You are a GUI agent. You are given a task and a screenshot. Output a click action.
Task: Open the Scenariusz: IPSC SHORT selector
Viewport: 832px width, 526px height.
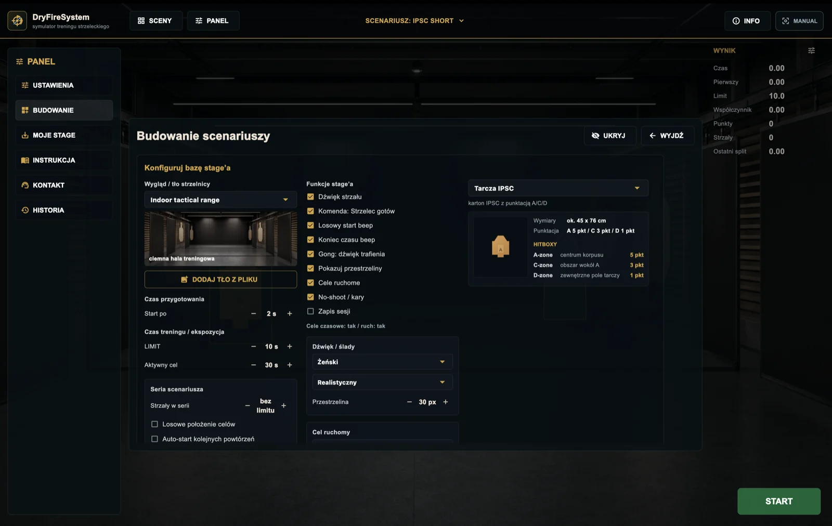point(414,21)
